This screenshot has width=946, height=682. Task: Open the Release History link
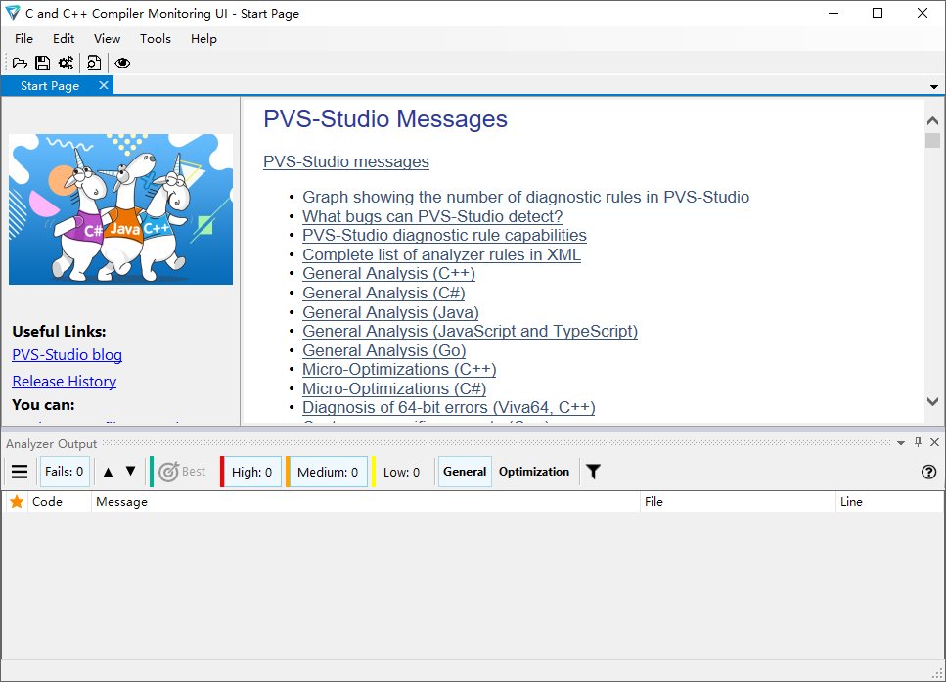65,382
